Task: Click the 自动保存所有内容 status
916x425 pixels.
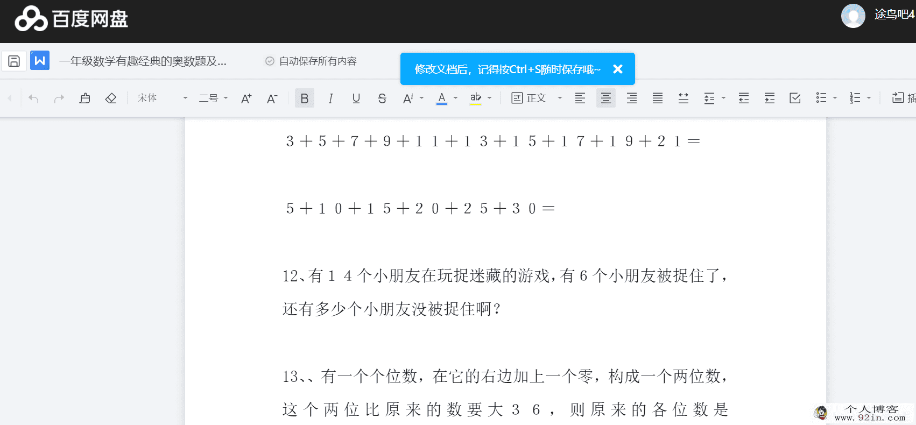Action: (x=312, y=61)
